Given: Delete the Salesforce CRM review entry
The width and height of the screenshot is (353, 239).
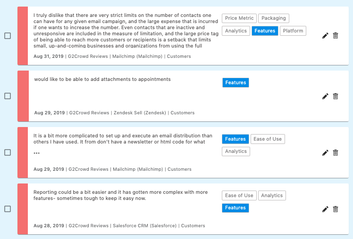Looking at the screenshot, I should 336,209.
